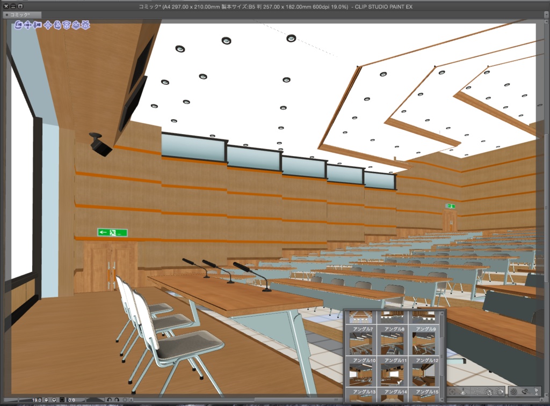
Task: Select the 3D object rotate cube tool
Action: click(67, 25)
